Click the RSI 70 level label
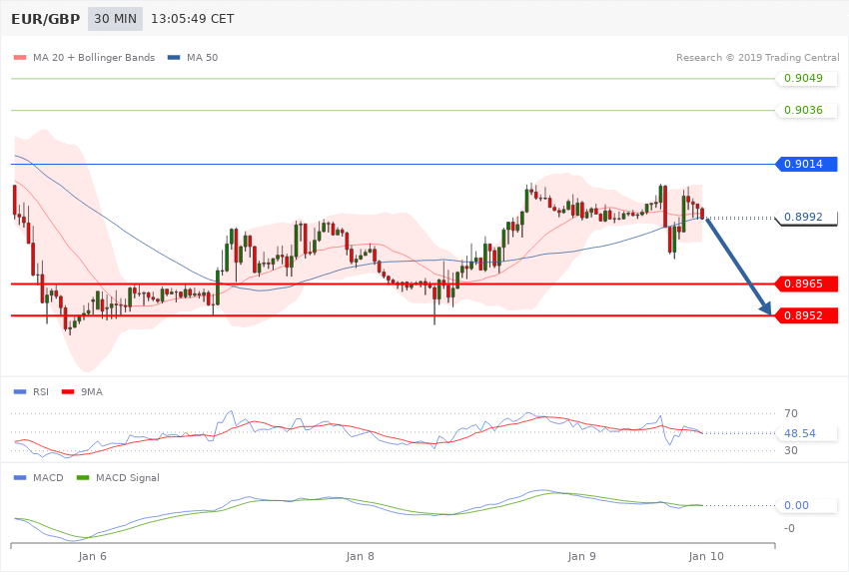The image size is (849, 575). pyautogui.click(x=790, y=414)
